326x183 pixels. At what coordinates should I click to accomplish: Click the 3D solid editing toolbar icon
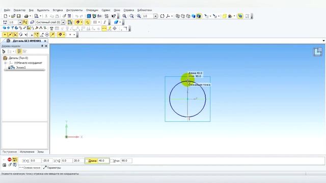pyautogui.click(x=4, y=28)
